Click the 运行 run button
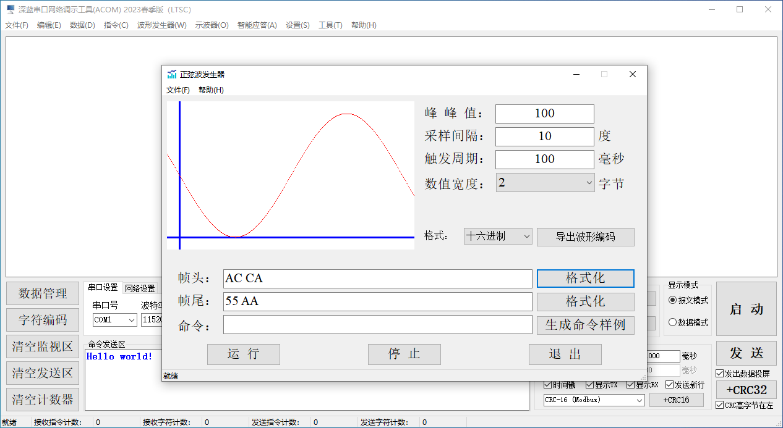The height and width of the screenshot is (428, 783). point(244,355)
